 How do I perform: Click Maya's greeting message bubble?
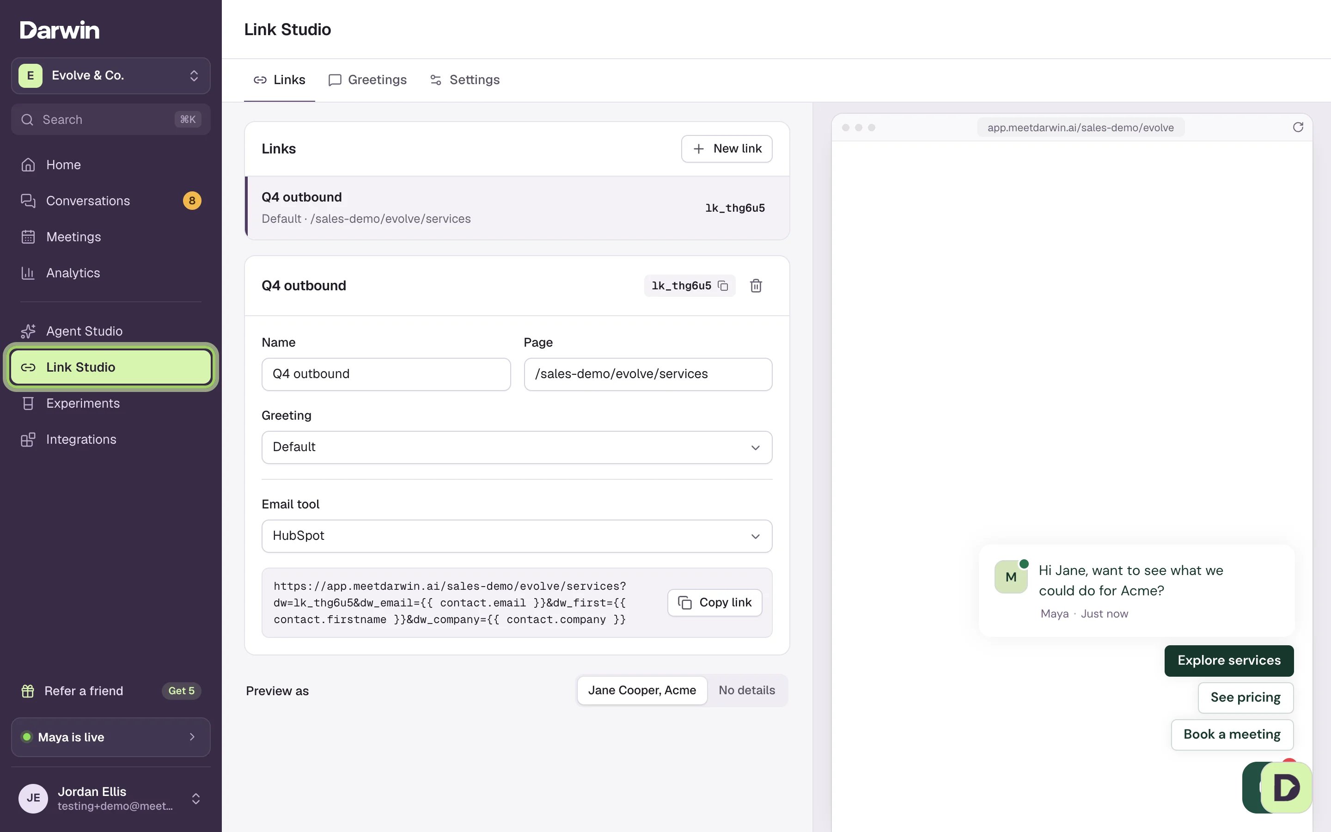click(x=1136, y=591)
